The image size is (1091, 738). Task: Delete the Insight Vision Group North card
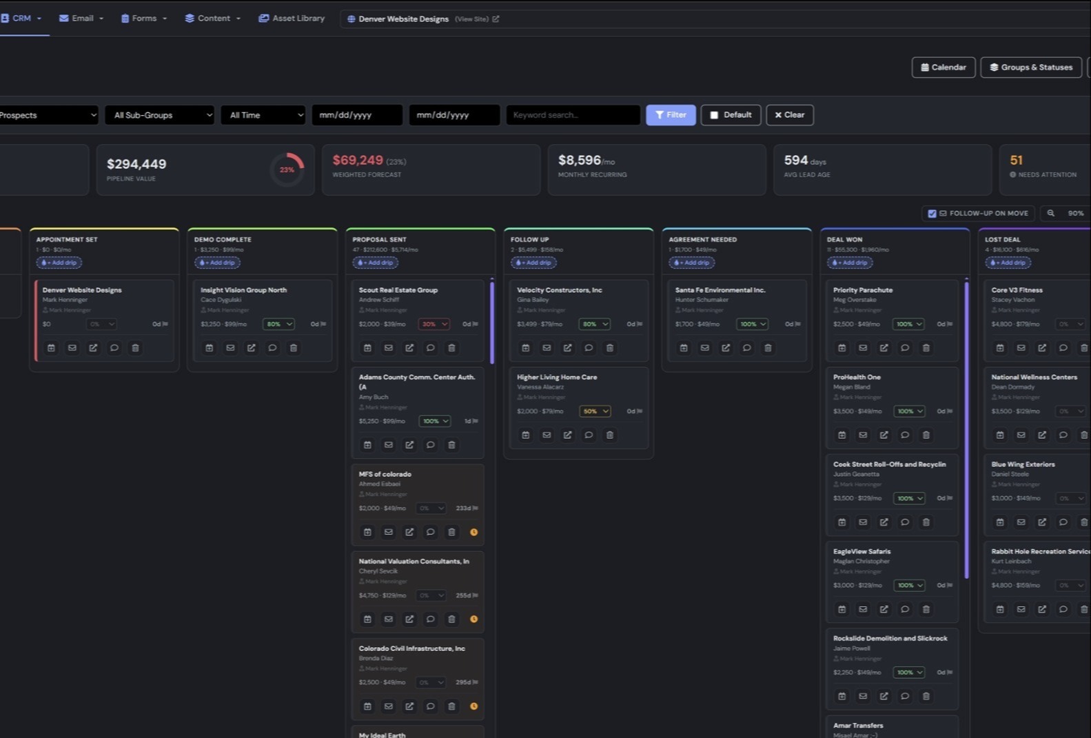coord(294,348)
